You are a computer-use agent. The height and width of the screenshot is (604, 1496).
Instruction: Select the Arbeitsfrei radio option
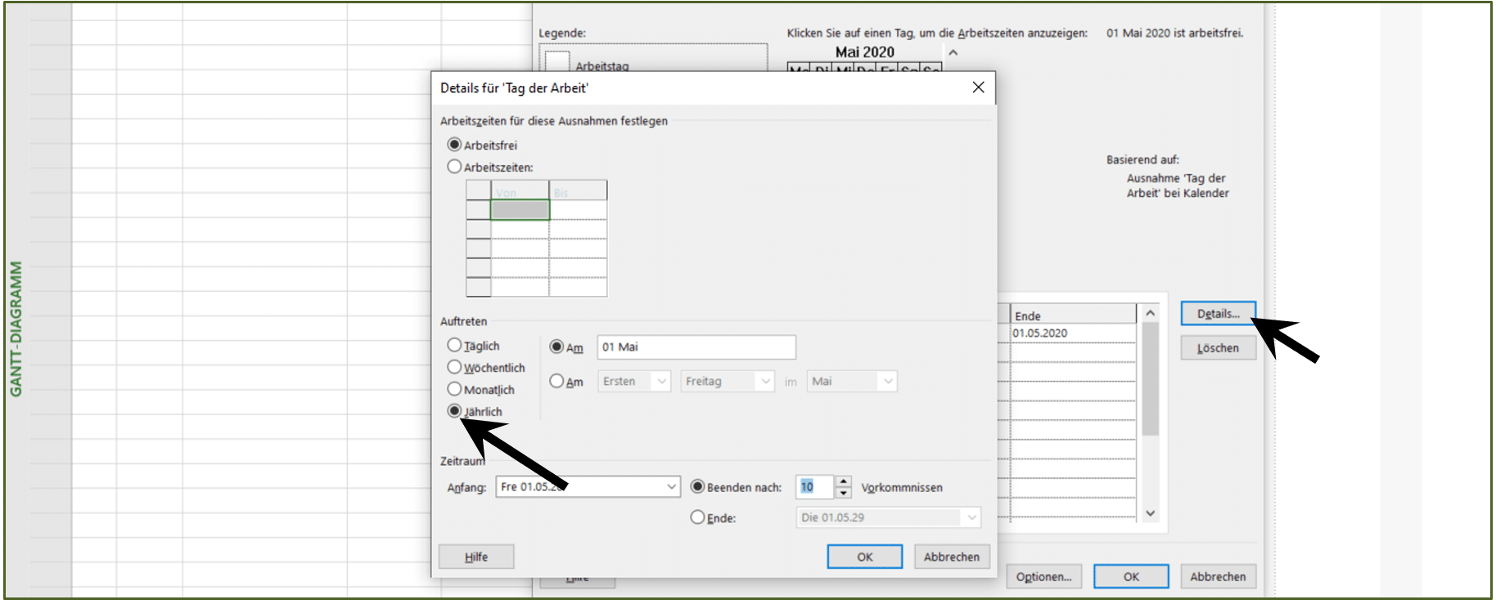point(454,145)
